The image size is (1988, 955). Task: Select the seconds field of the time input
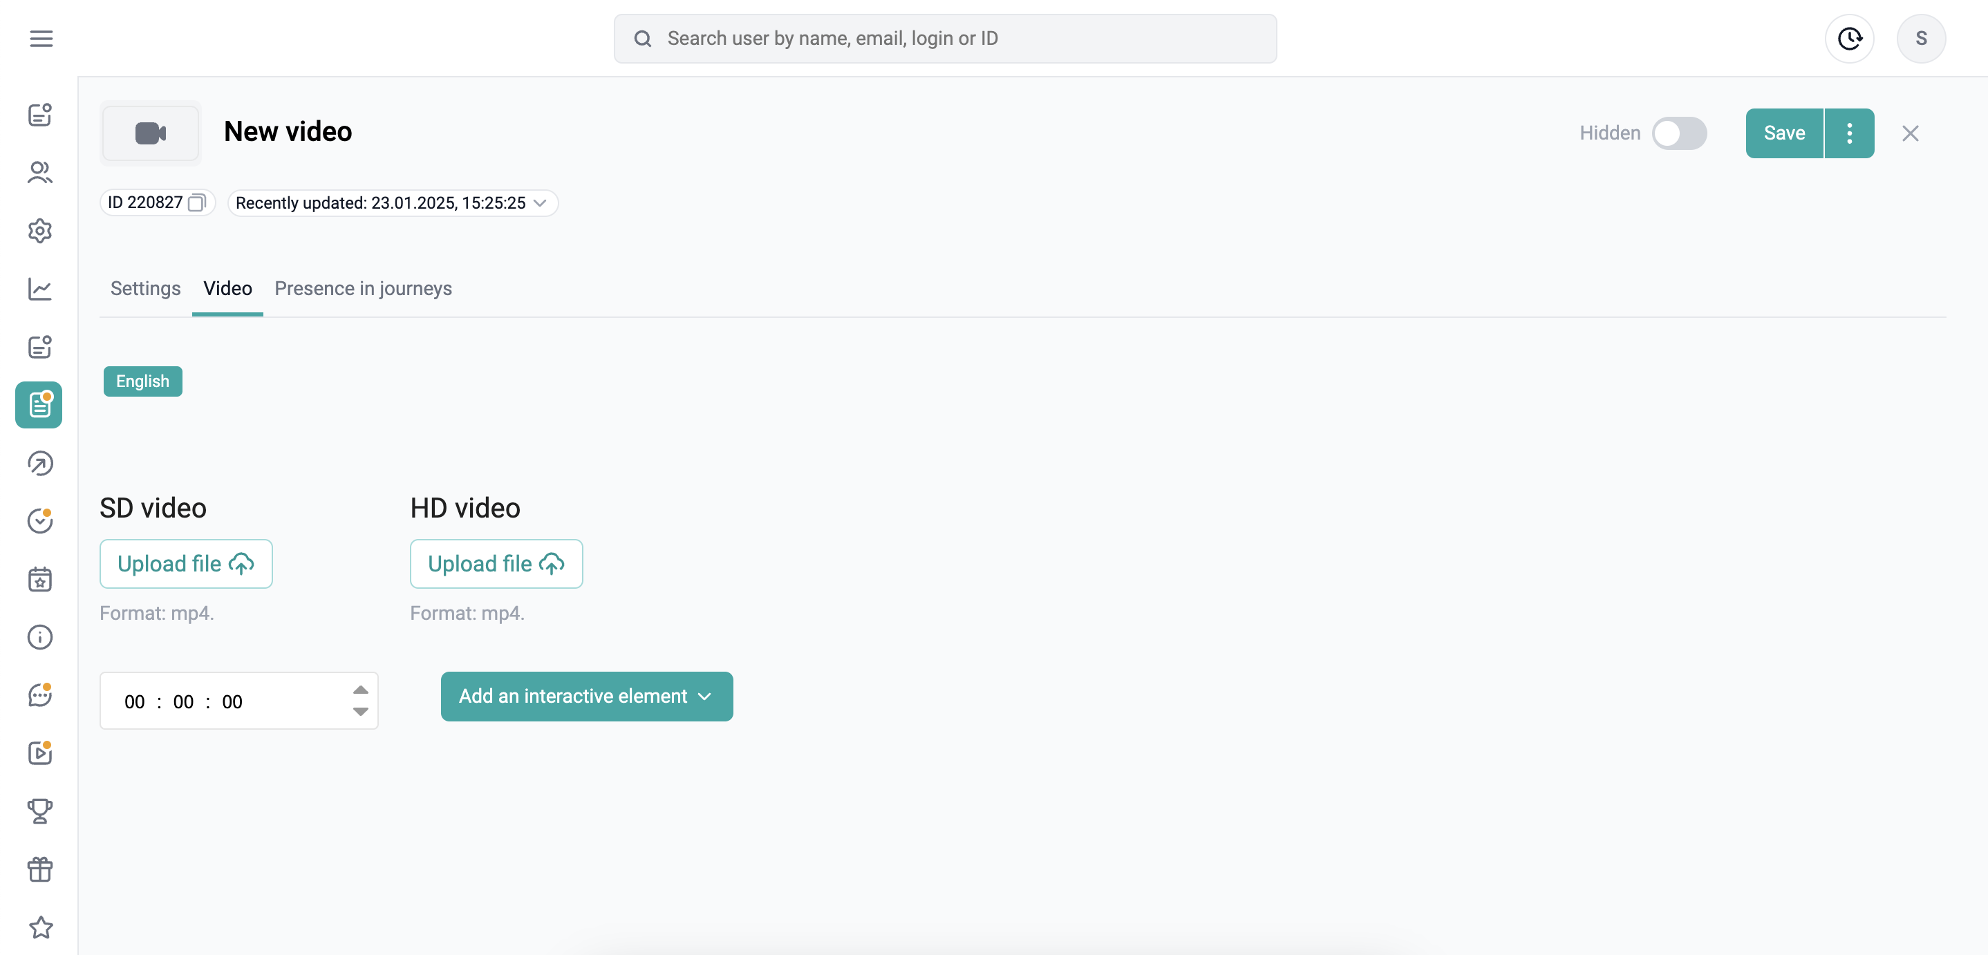coord(232,701)
